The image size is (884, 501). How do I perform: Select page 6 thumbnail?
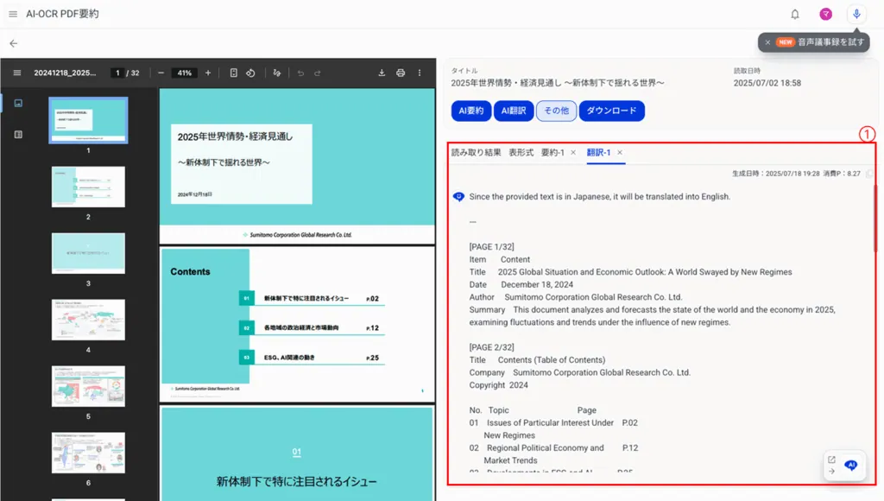[89, 453]
